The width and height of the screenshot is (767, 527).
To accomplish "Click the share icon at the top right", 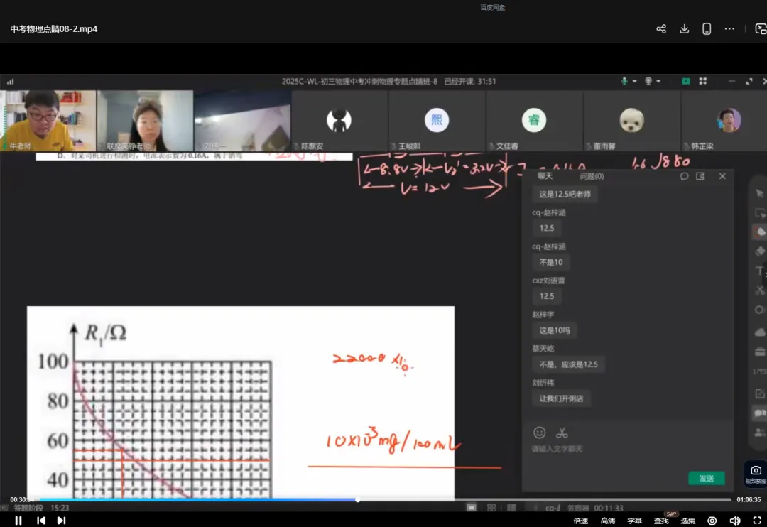I will 661,28.
